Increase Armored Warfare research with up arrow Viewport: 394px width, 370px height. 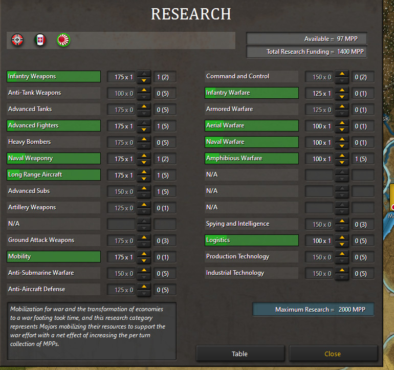tap(342, 106)
